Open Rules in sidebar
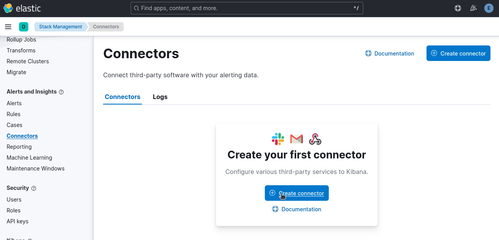The image size is (499, 240). tap(14, 114)
